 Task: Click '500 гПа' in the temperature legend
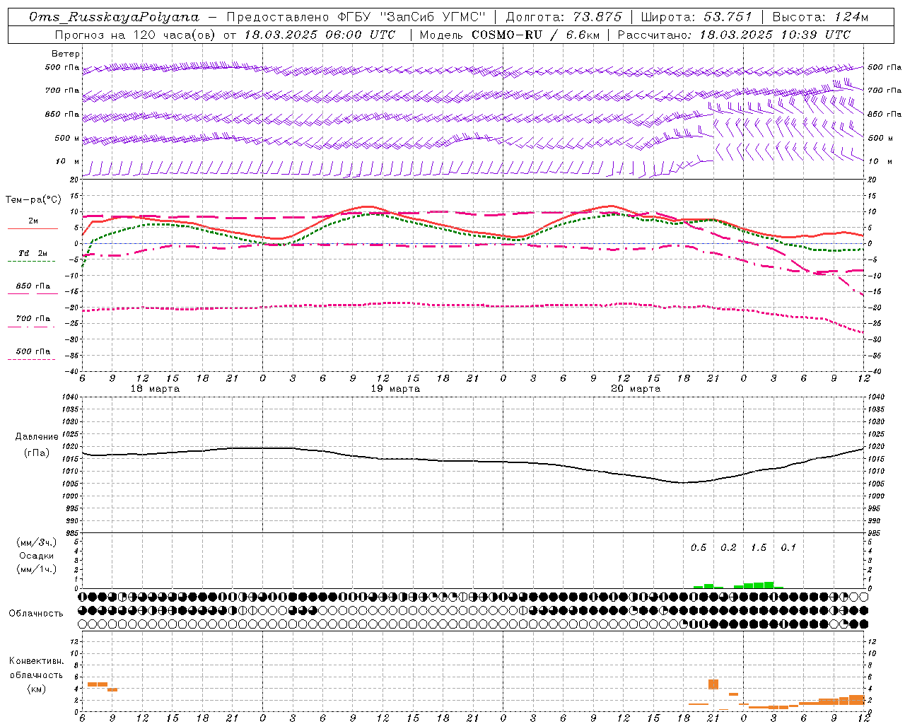(x=33, y=351)
